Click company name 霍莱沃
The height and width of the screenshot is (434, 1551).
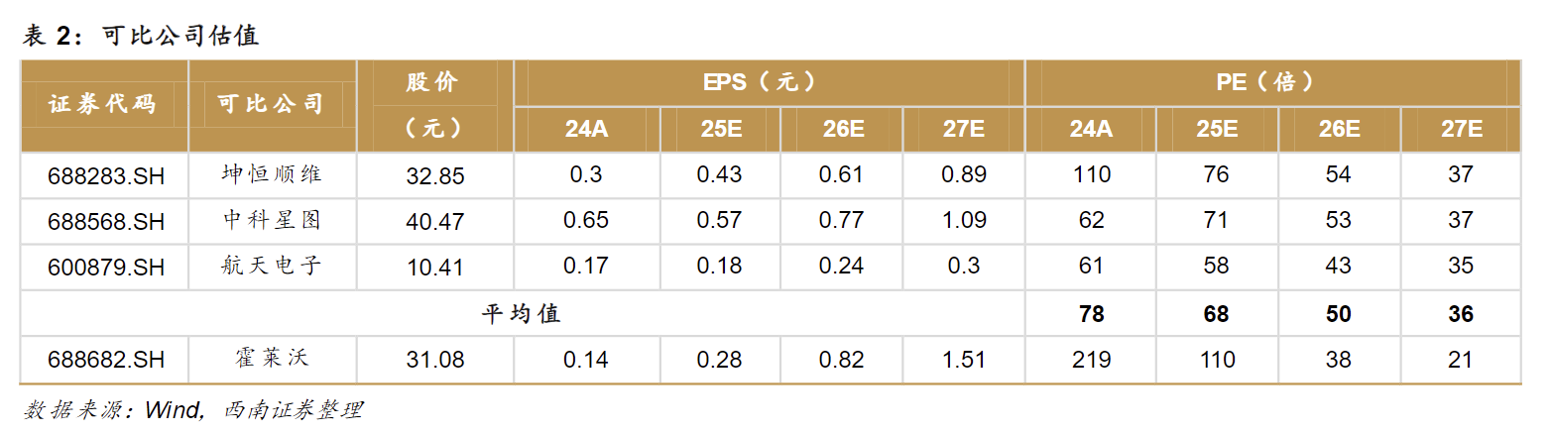pos(271,360)
